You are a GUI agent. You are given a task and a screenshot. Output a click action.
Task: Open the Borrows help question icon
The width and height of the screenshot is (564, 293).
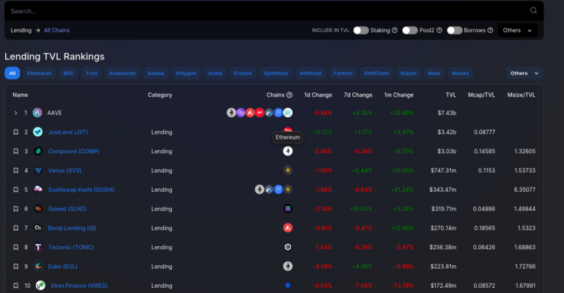(x=490, y=30)
